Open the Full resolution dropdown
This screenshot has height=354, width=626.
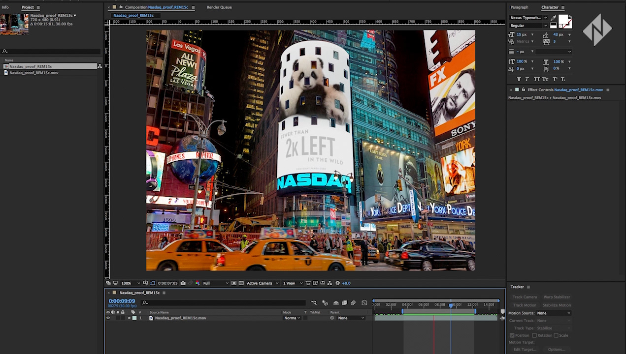(216, 283)
